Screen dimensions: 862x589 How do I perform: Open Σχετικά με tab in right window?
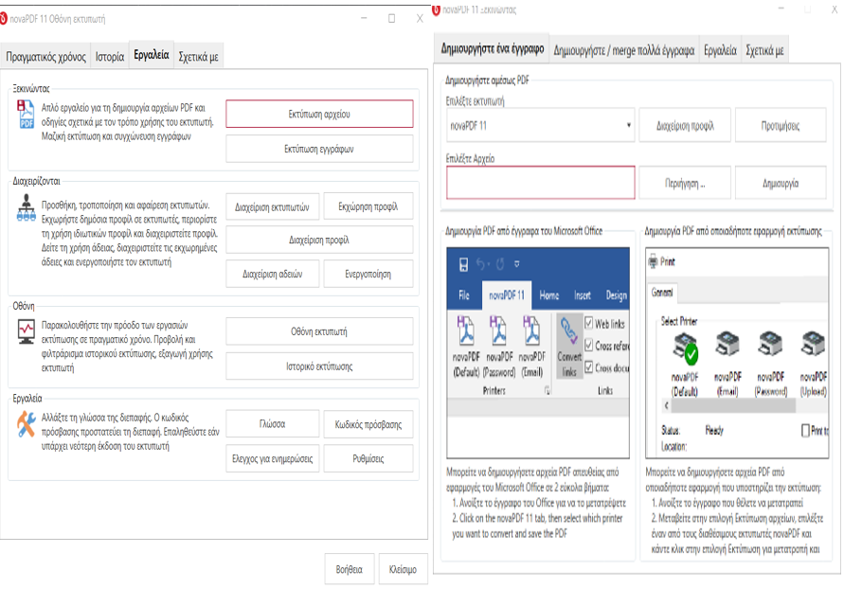pyautogui.click(x=764, y=50)
